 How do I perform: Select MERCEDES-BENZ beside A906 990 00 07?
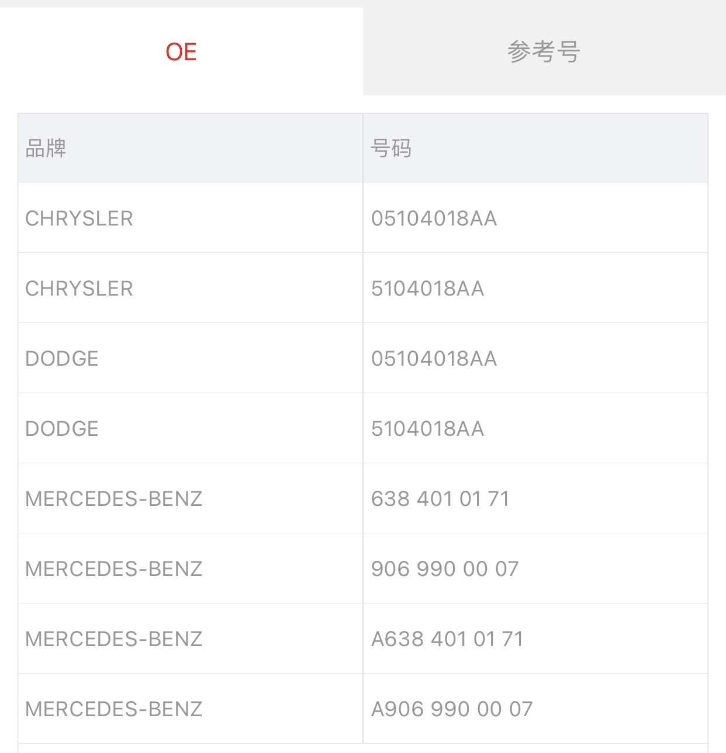pos(114,709)
